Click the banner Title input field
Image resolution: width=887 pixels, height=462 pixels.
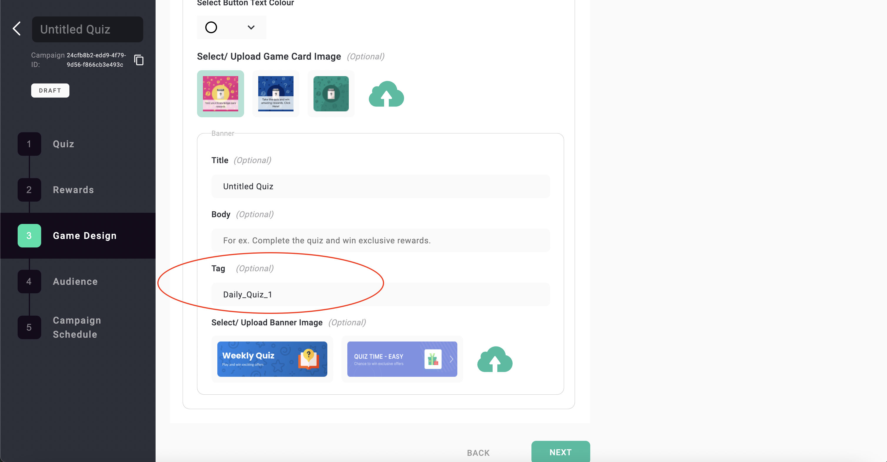point(381,186)
